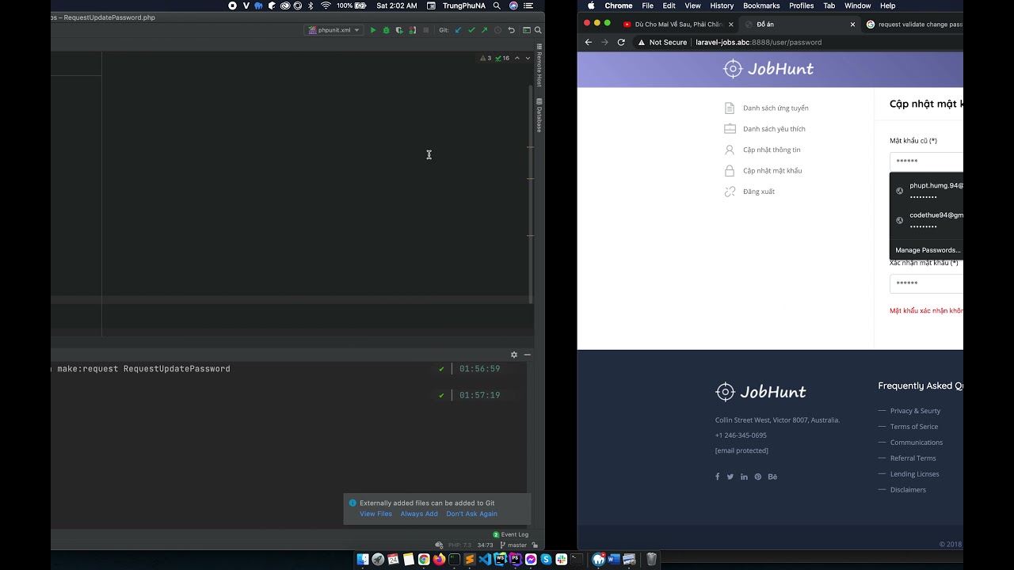1014x570 pixels.
Task: Open Danh sách yêu thích sidebar link
Action: (x=774, y=129)
